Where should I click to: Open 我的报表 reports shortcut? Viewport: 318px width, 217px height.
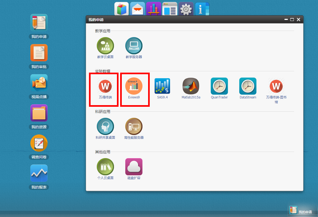tap(39, 173)
